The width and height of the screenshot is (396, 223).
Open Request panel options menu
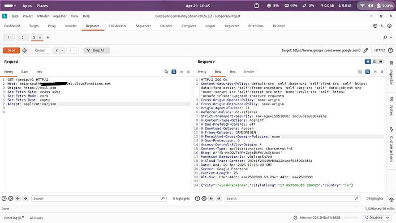pyautogui.click(x=188, y=72)
